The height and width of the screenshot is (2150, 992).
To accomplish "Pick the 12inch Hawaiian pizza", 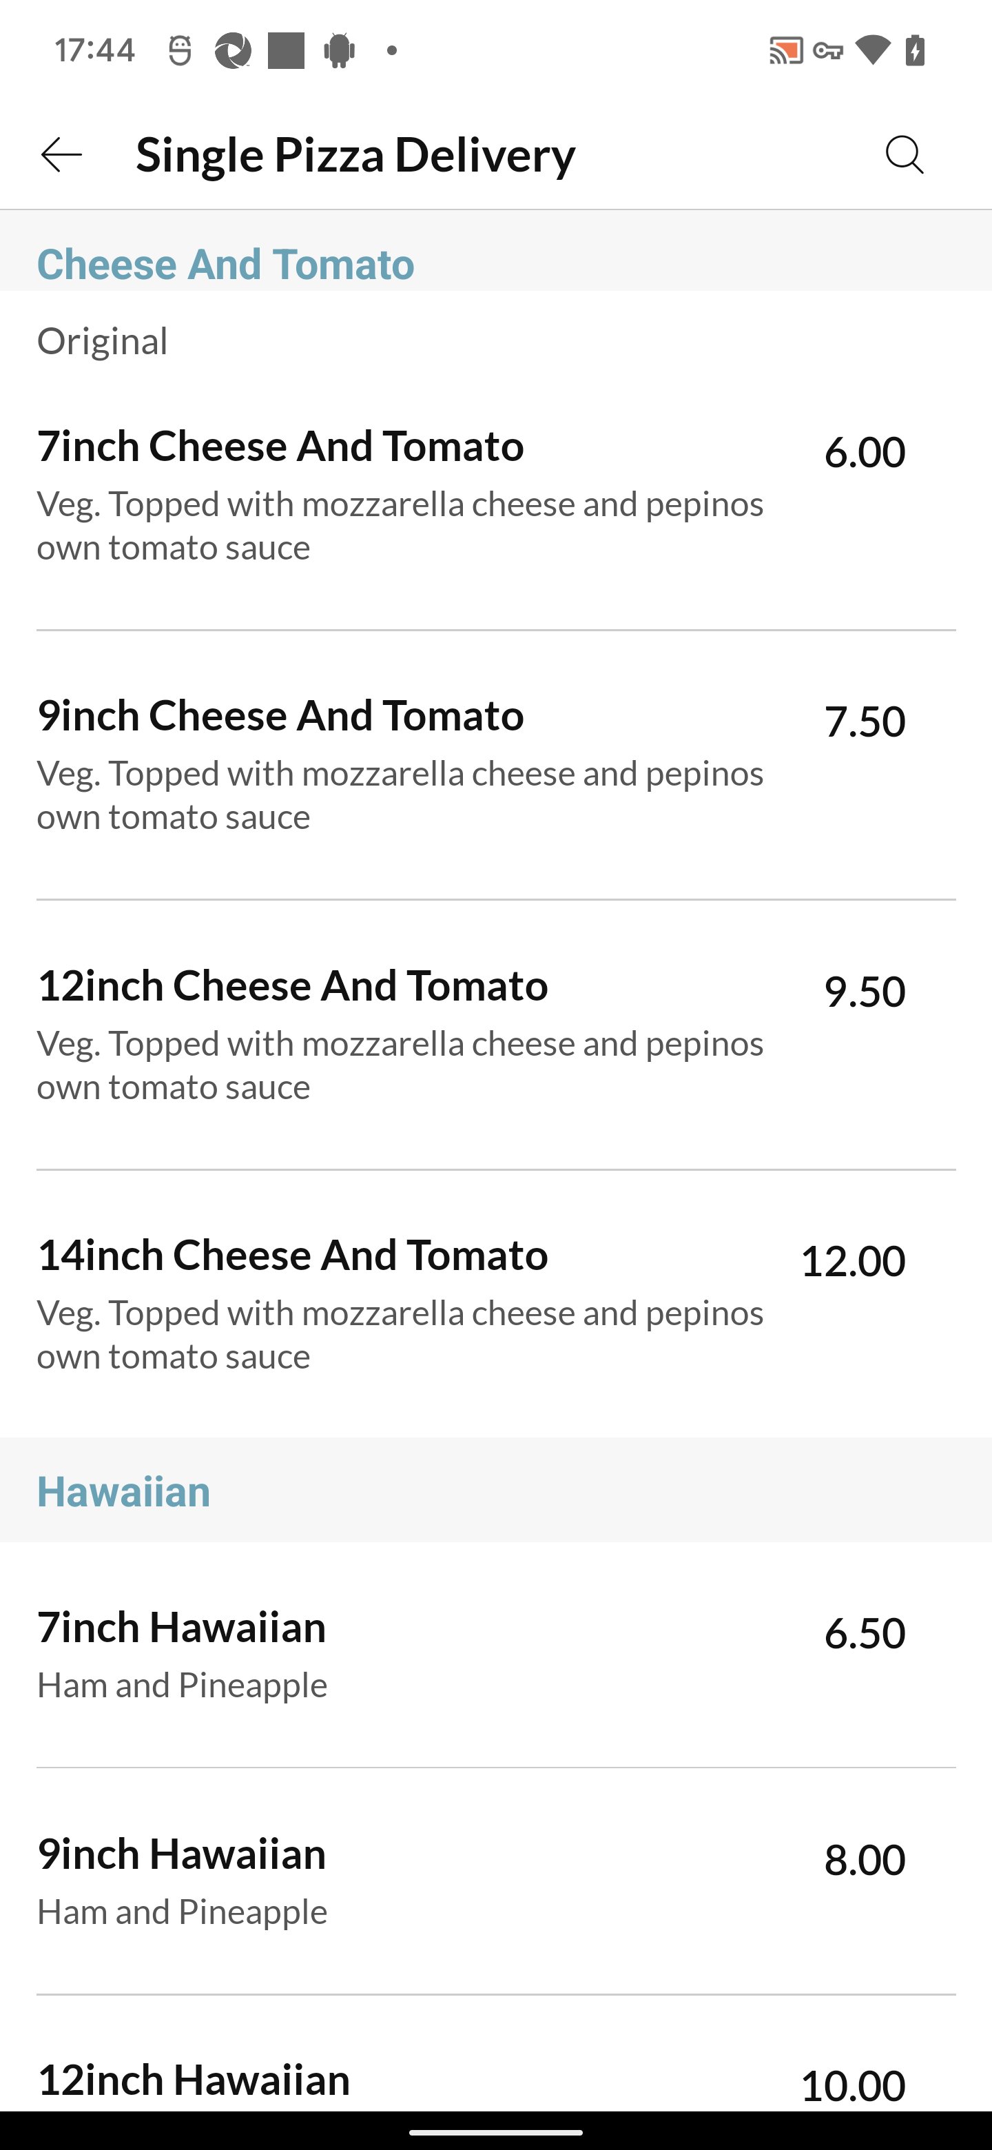I will pyautogui.click(x=400, y=2080).
